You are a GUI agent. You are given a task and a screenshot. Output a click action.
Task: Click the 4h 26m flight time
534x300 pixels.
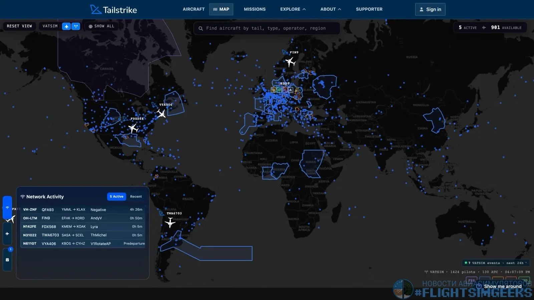tap(136, 210)
